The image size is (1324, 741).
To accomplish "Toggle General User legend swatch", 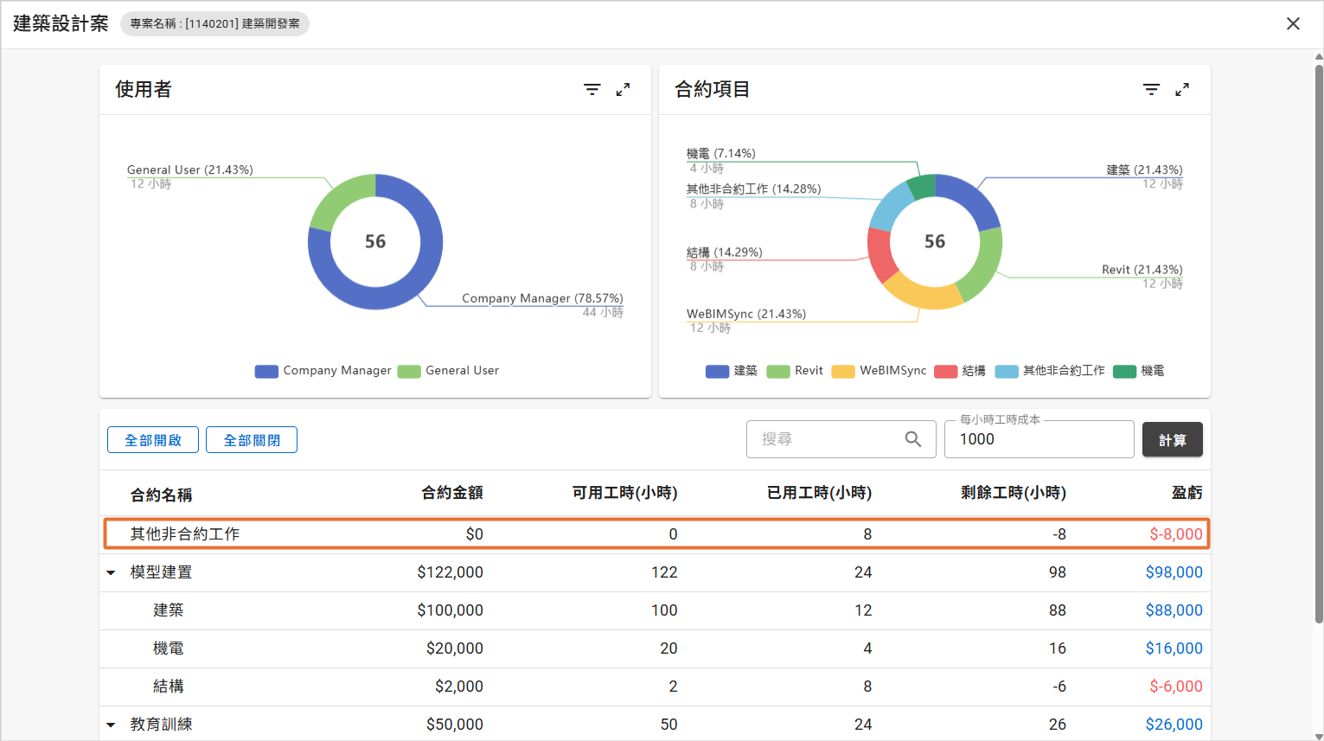I will tap(409, 371).
